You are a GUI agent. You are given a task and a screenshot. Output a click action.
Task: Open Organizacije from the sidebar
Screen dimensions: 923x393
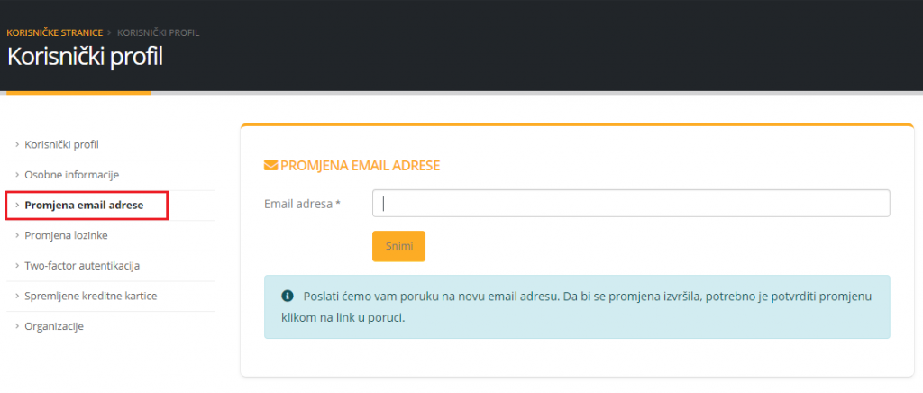54,326
